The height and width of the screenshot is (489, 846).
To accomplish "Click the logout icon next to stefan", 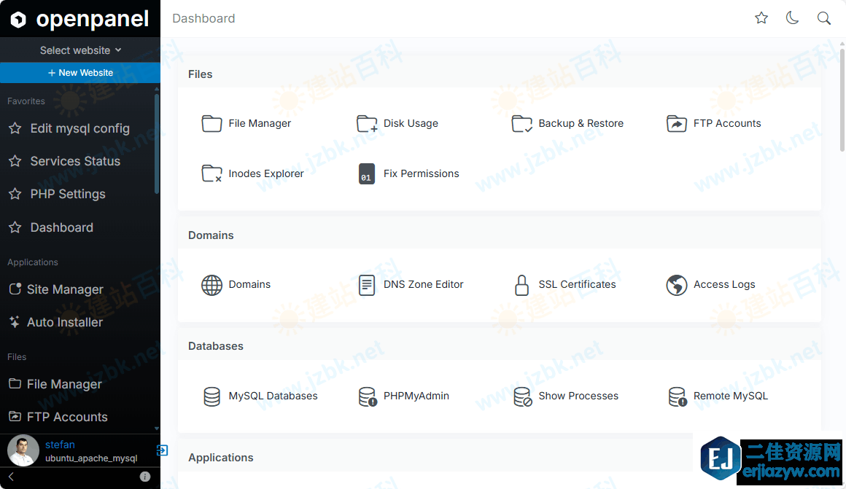I will 162,450.
